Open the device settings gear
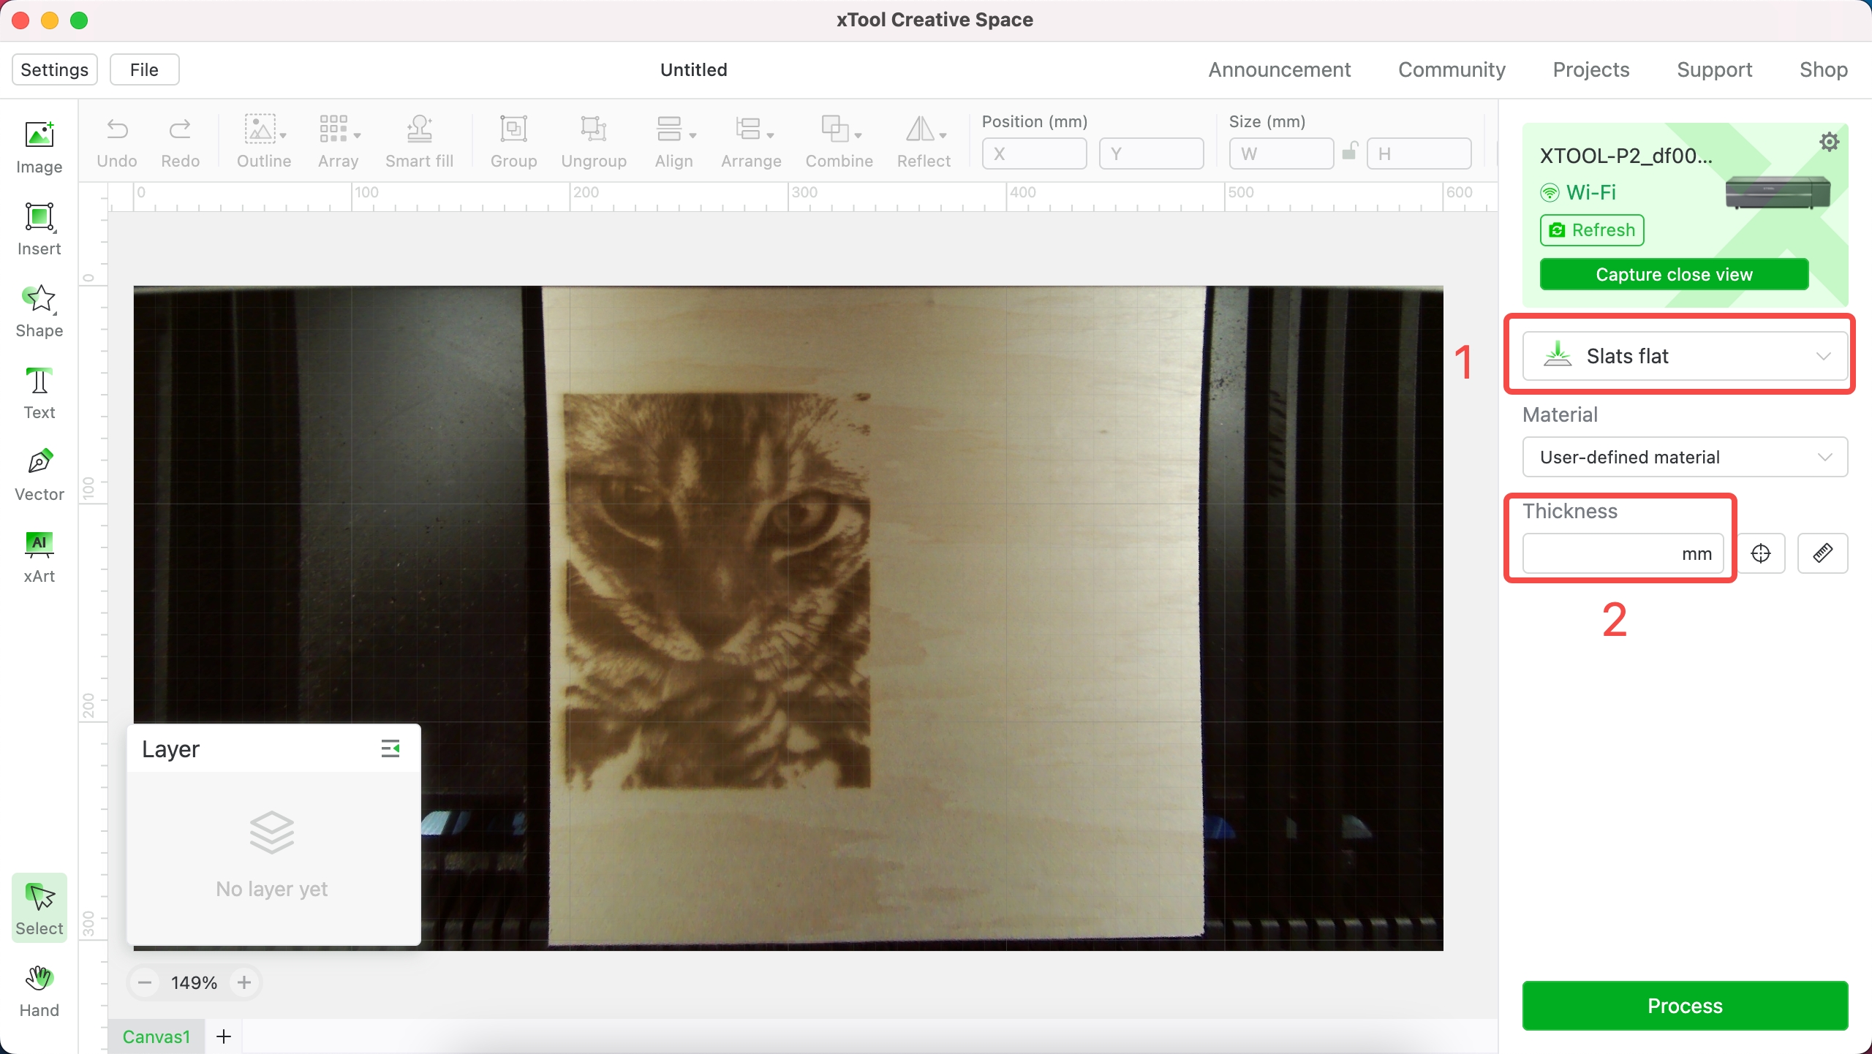This screenshot has height=1054, width=1872. (x=1829, y=141)
